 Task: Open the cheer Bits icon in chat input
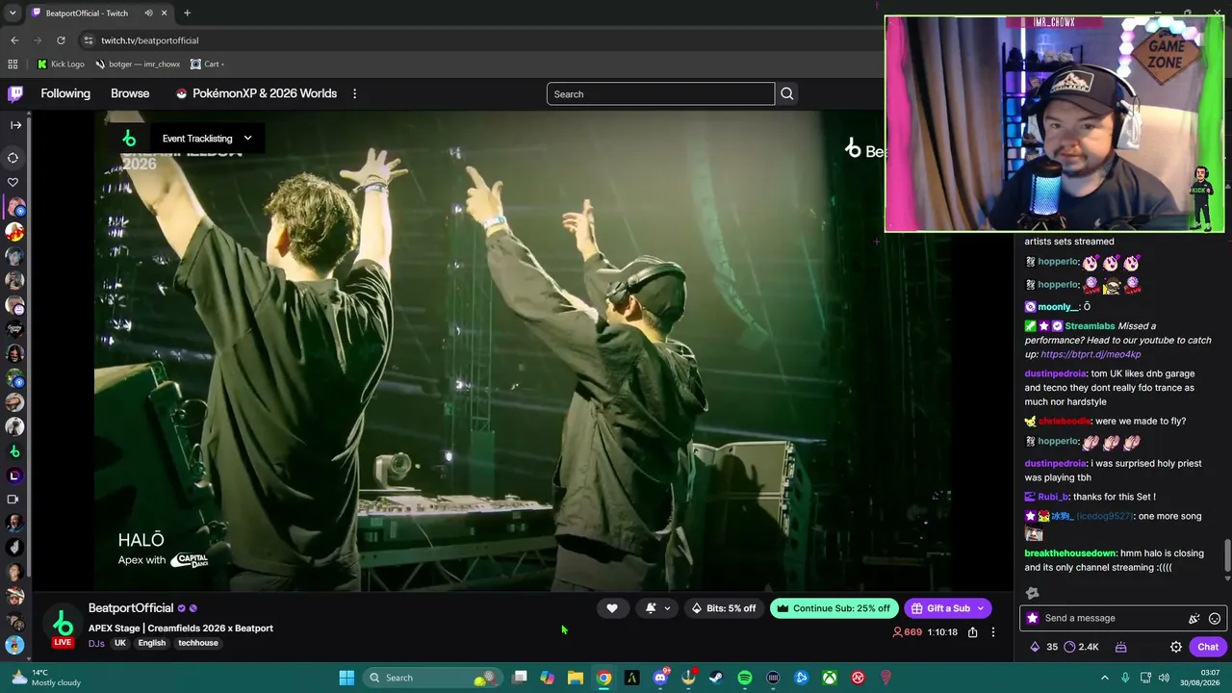pyautogui.click(x=1194, y=619)
